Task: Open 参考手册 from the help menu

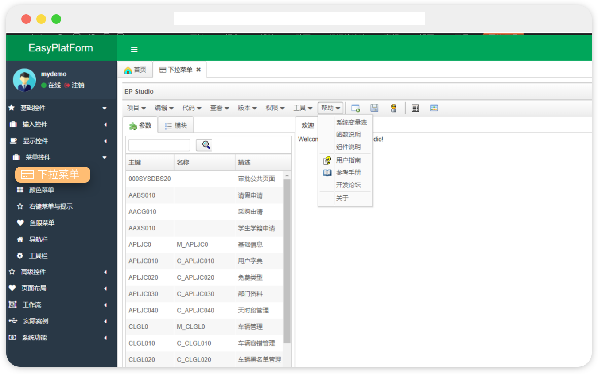Action: (345, 173)
